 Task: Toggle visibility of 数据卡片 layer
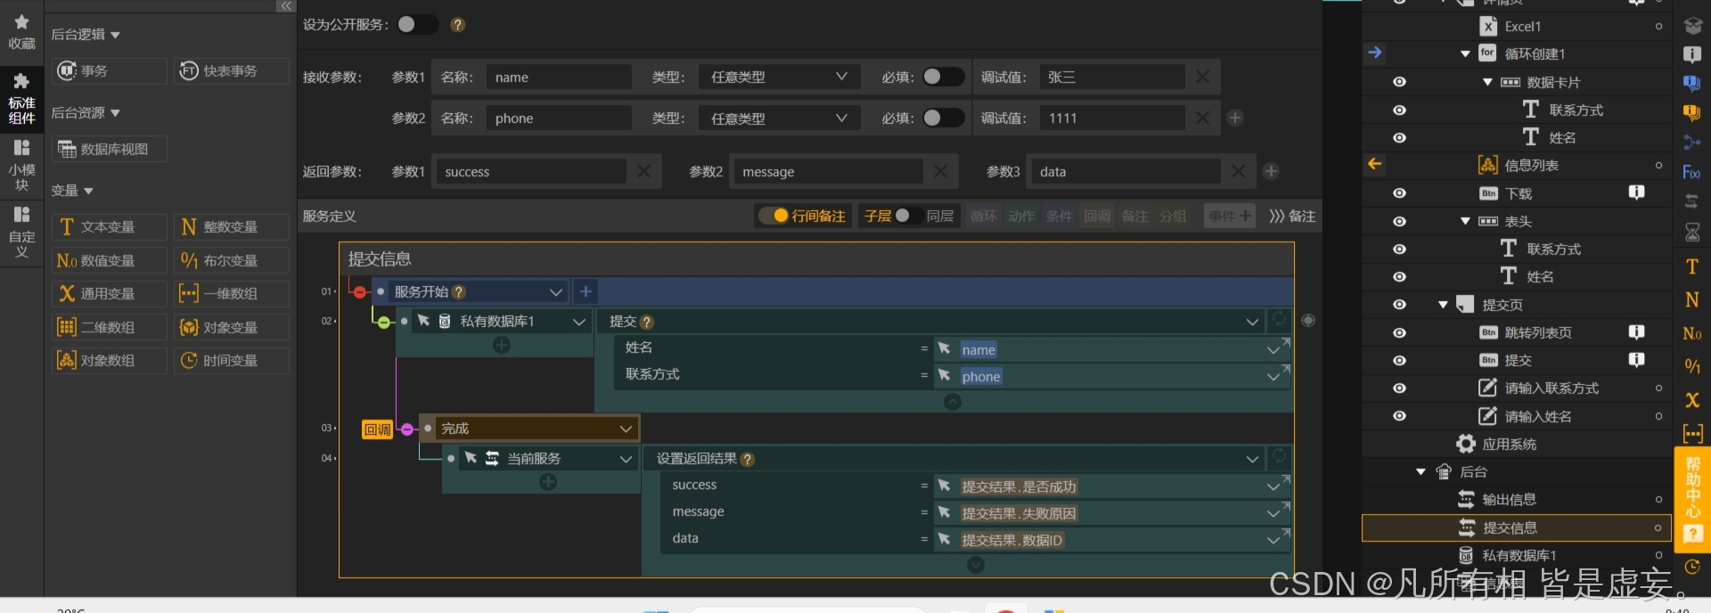[x=1400, y=82]
